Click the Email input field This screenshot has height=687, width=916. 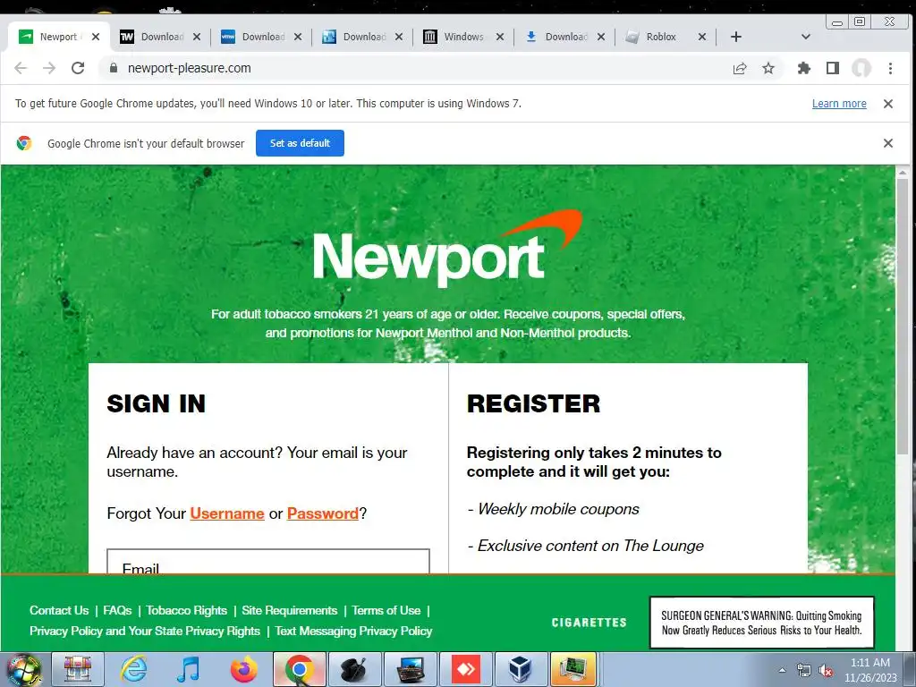pos(268,562)
